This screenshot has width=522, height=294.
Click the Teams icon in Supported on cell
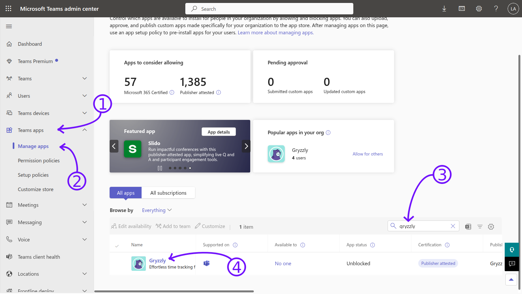207,263
